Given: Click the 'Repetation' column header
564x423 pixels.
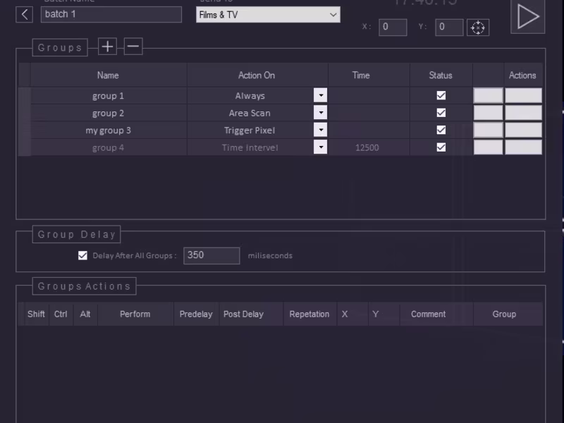Looking at the screenshot, I should [x=309, y=314].
